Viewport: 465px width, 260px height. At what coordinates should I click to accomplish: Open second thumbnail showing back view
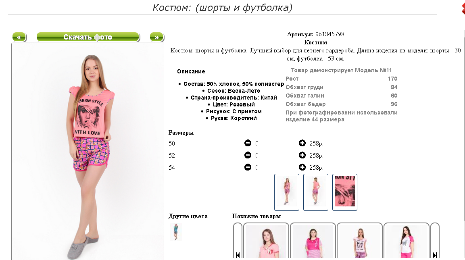coord(315,192)
